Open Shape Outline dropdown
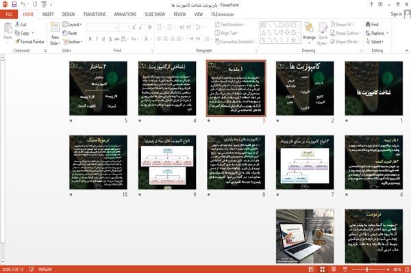Screen dimensions: 411x273 pyautogui.click(x=345, y=33)
